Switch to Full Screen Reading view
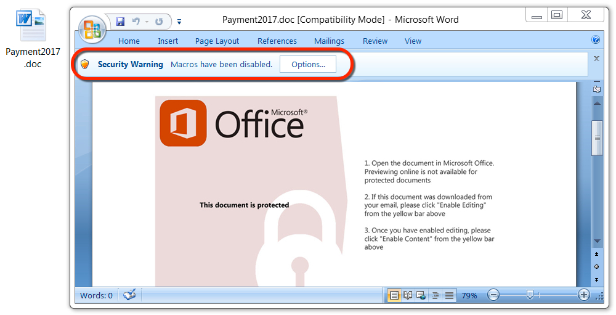The height and width of the screenshot is (315, 616). click(x=408, y=295)
